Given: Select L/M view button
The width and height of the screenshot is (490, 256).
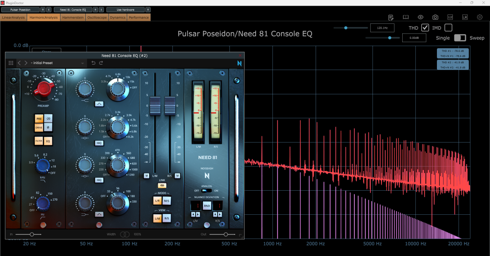Looking at the screenshot, I should (157, 218).
